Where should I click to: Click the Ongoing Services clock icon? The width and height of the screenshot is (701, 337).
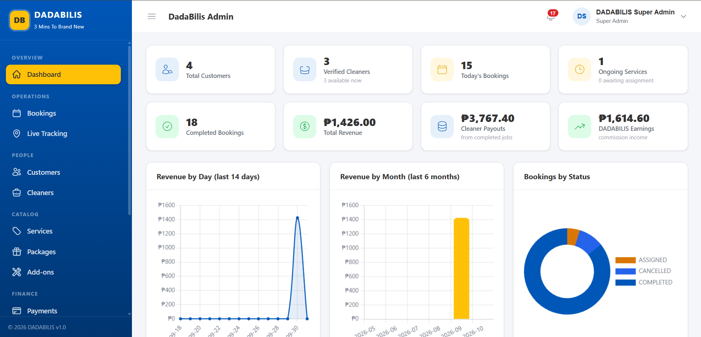pos(579,69)
